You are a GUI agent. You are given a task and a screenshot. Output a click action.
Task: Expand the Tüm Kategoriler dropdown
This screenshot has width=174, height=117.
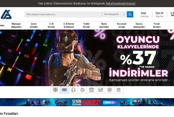(x=115, y=14)
